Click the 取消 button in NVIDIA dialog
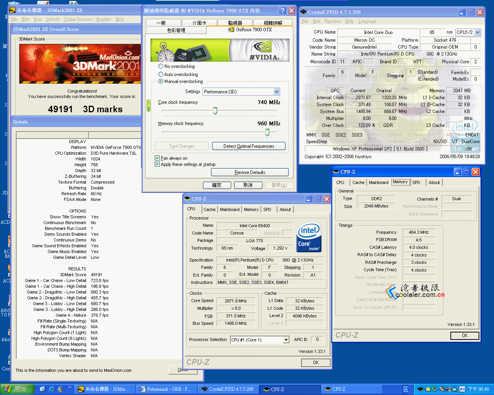Viewport: 494px width, 395px height. (248, 185)
